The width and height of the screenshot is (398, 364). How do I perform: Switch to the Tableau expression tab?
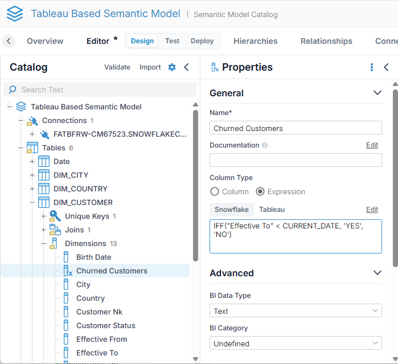click(x=272, y=210)
